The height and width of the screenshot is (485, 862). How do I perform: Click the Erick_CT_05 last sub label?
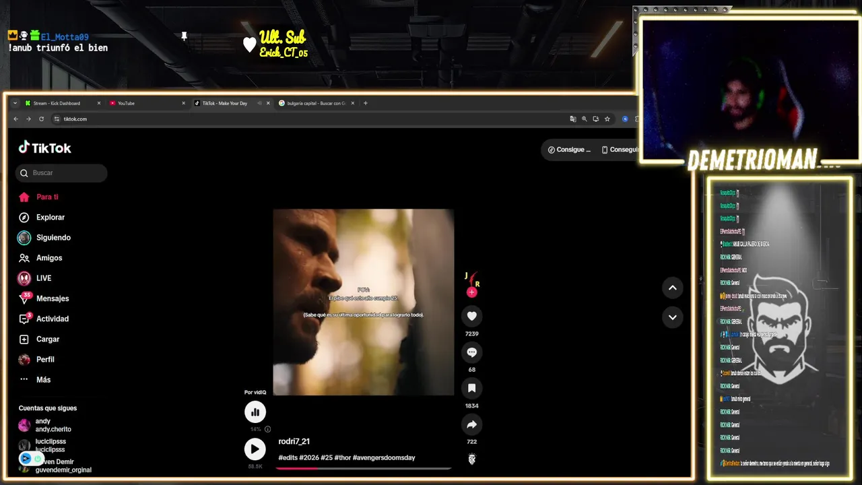tap(284, 53)
